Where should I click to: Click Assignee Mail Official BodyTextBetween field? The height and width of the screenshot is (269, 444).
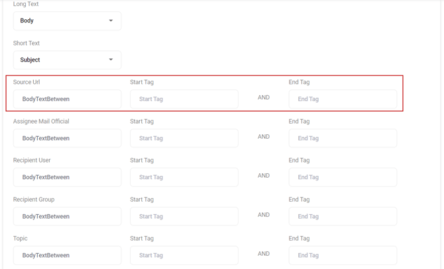67,138
